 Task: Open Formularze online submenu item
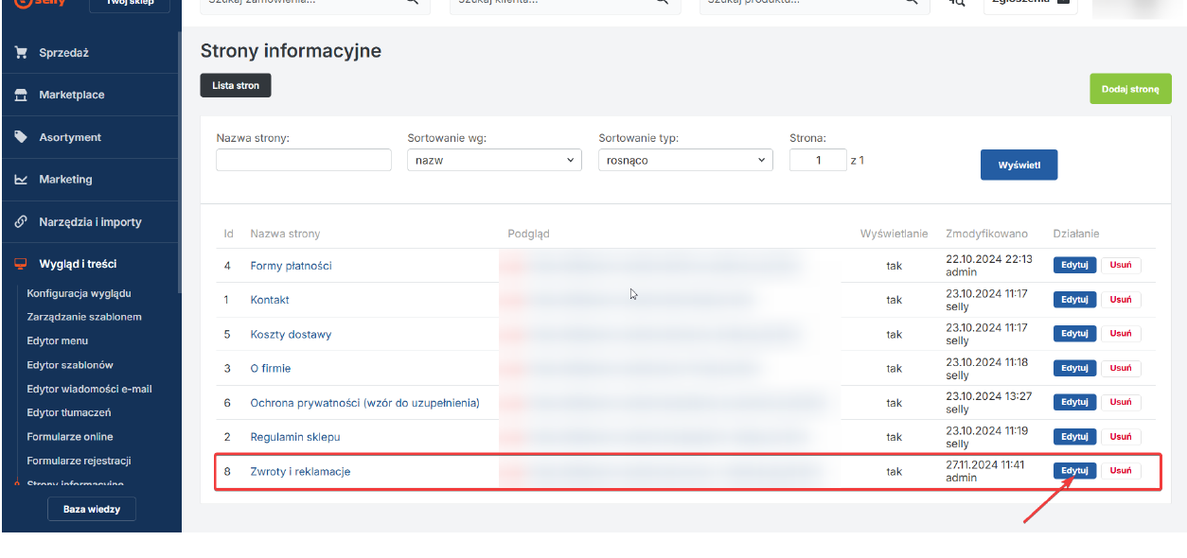pos(70,437)
